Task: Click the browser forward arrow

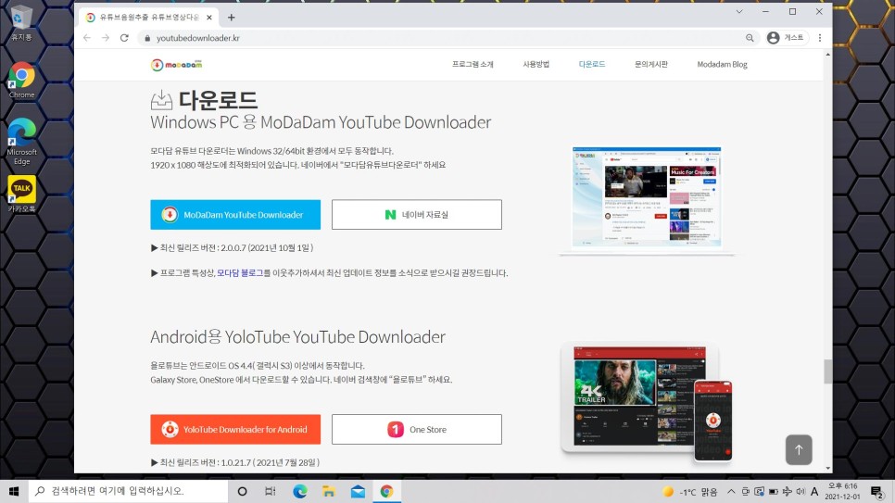Action: pos(106,38)
